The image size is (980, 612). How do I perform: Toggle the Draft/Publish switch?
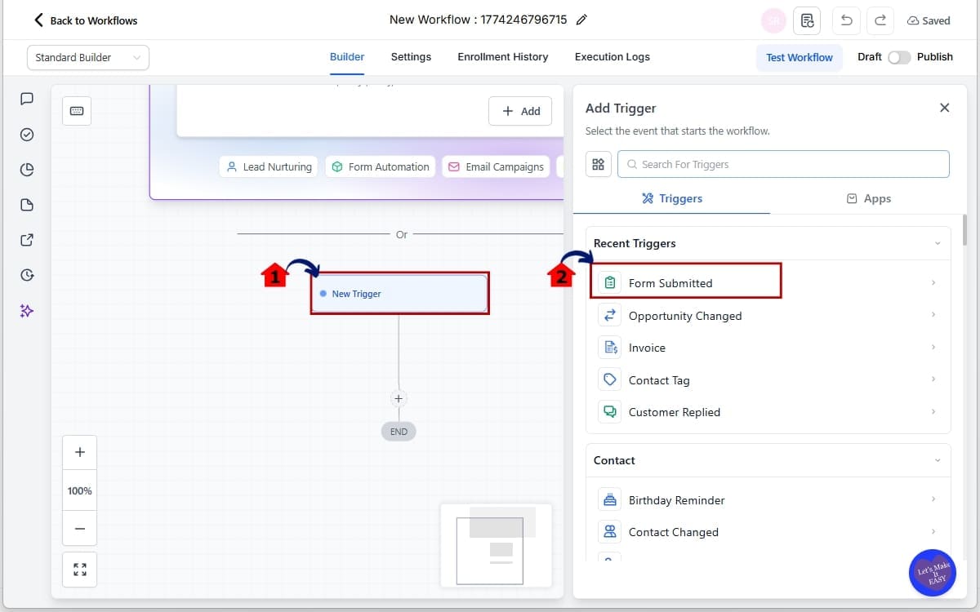coord(900,57)
